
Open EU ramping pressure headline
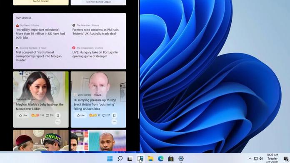[x=95, y=104]
